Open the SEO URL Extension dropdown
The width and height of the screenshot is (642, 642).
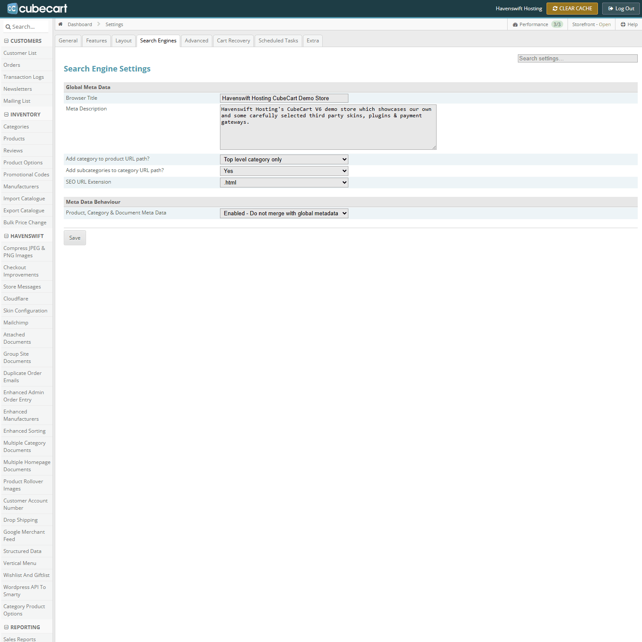click(284, 182)
